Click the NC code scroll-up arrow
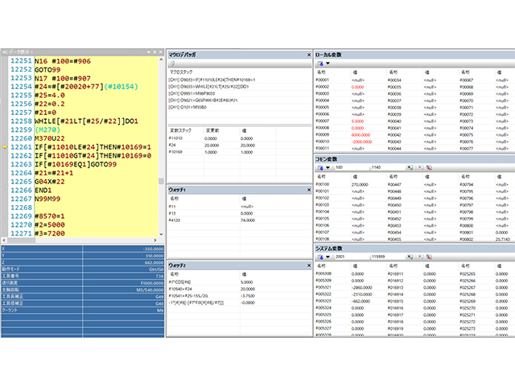Image resolution: width=515 pixels, height=386 pixels. tap(161, 60)
